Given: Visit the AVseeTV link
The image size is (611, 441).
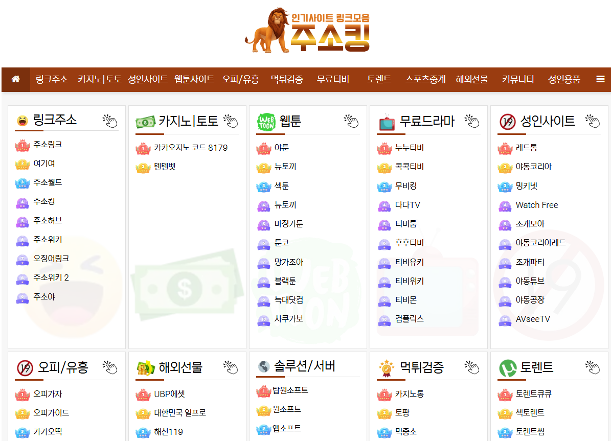Looking at the screenshot, I should [533, 319].
